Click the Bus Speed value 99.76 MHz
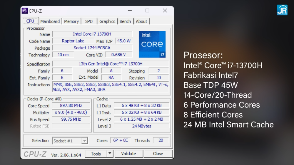294x165 pixels. [71, 119]
